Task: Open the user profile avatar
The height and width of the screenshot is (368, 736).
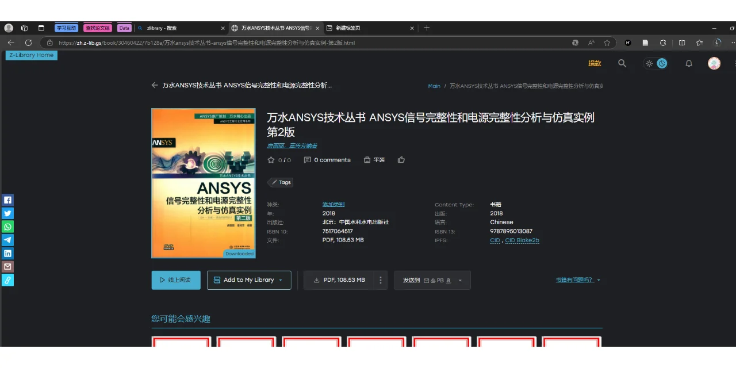Action: [x=714, y=63]
